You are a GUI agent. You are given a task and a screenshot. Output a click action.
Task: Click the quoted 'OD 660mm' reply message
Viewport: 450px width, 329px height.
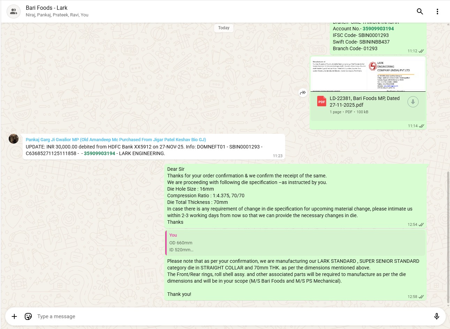click(x=295, y=243)
